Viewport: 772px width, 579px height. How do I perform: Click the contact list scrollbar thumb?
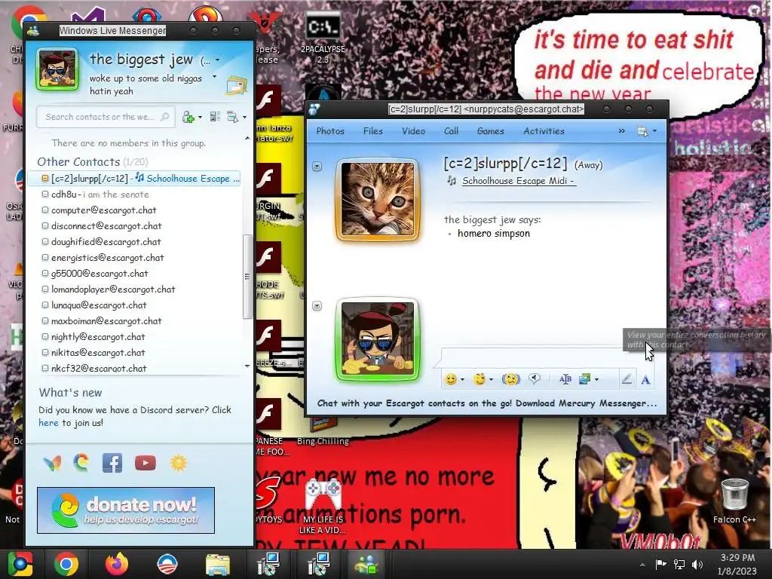click(x=247, y=277)
